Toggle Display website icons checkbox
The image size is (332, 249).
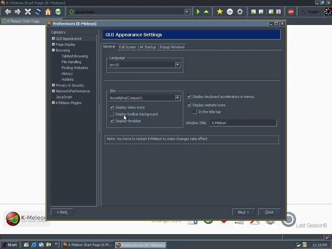coord(189,105)
